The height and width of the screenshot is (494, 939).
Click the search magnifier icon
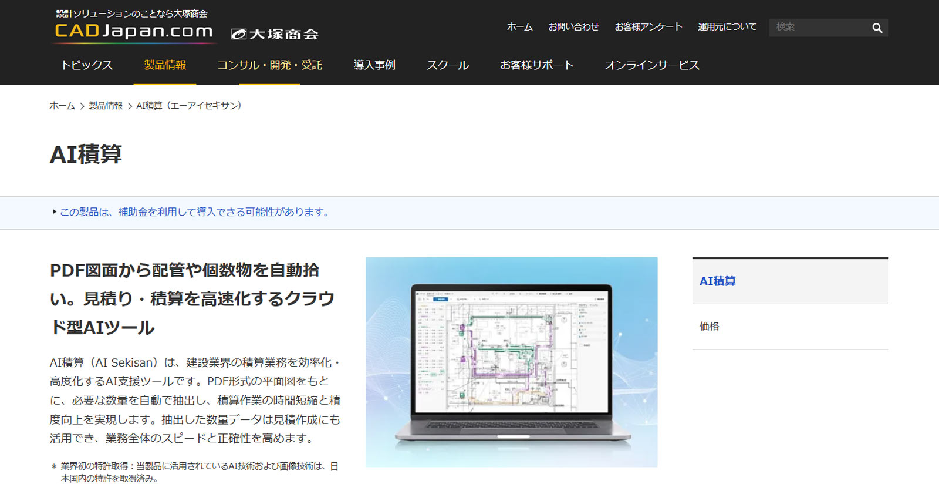(877, 28)
